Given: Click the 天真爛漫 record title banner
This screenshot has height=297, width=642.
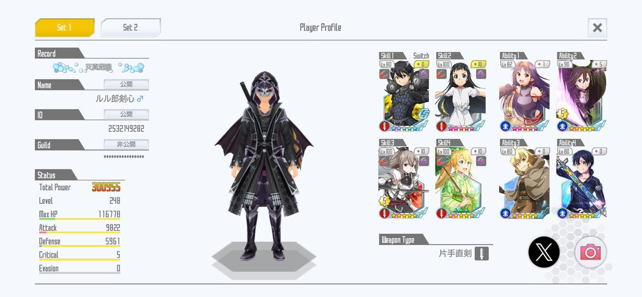Looking at the screenshot, I should [x=98, y=67].
